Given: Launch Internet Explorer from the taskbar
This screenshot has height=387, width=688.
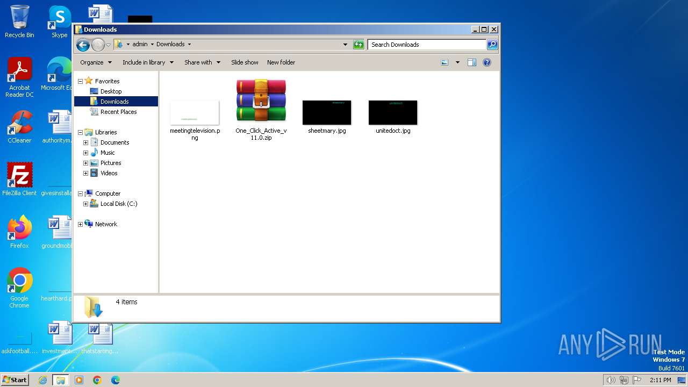Looking at the screenshot, I should [42, 380].
